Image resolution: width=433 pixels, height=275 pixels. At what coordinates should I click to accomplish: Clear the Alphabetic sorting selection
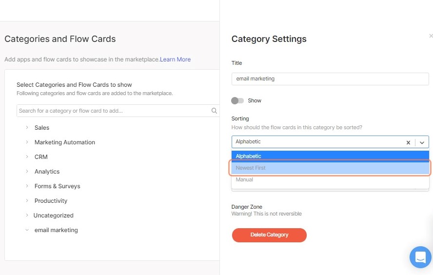(x=408, y=142)
